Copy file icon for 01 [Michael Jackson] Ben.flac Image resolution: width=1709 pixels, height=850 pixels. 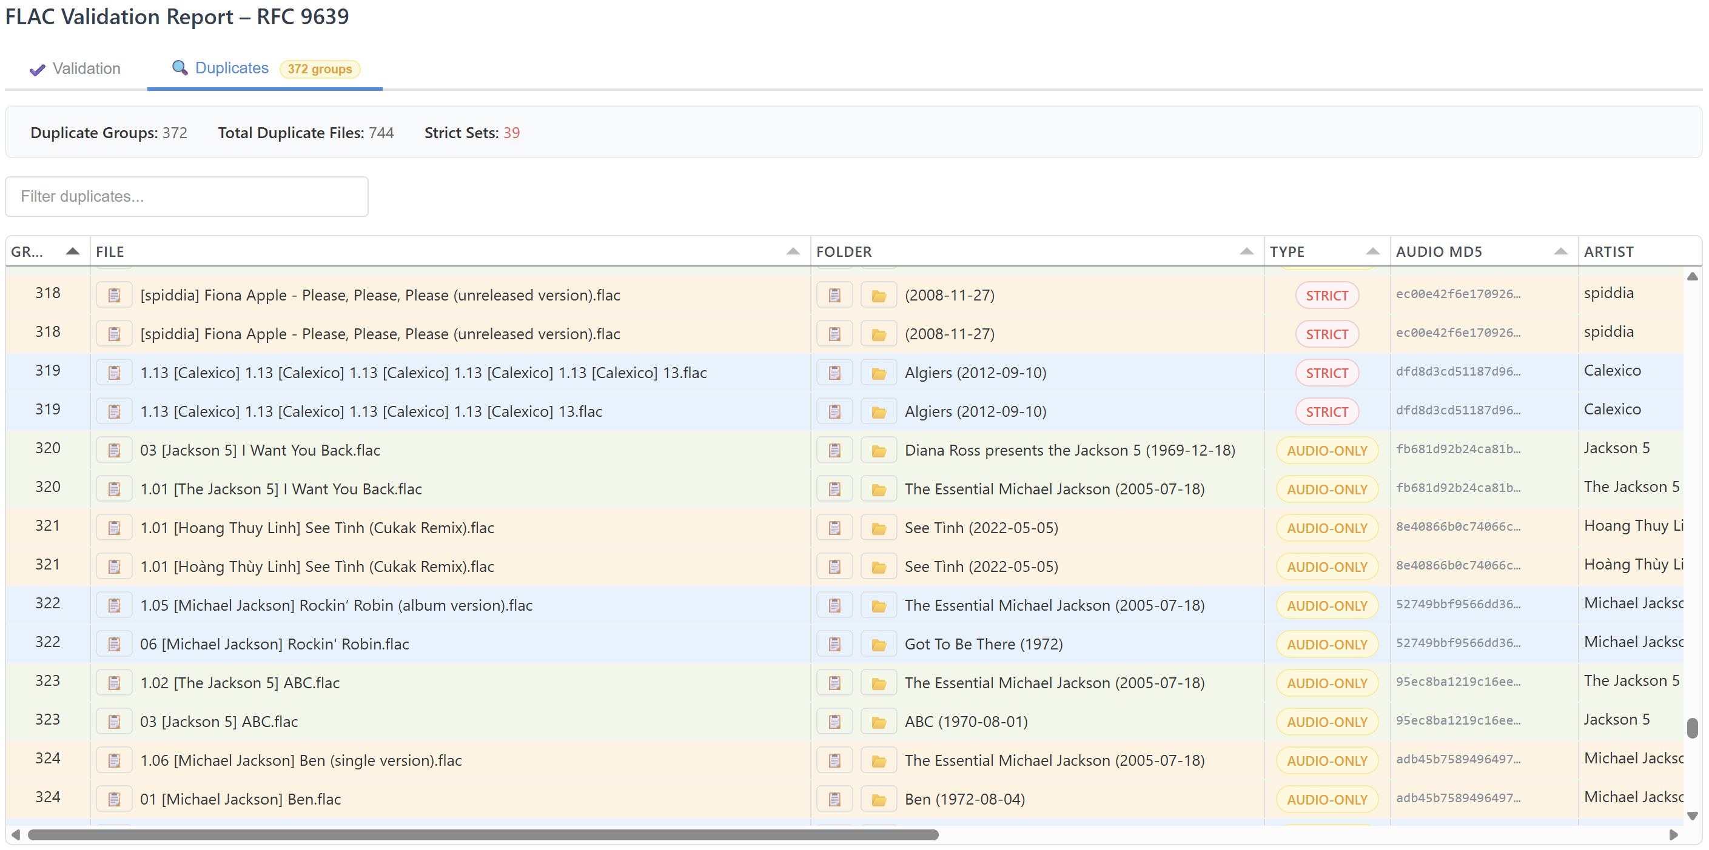[x=114, y=799]
